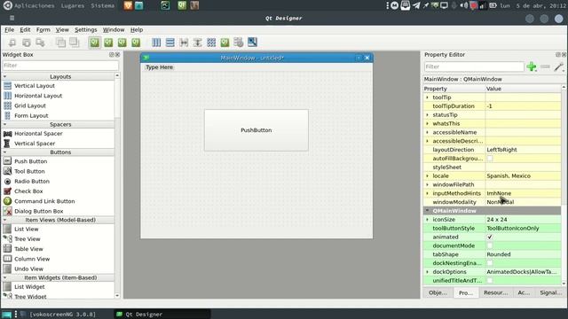568x319 pixels.
Task: Select the PushButton on the form
Action: (256, 130)
